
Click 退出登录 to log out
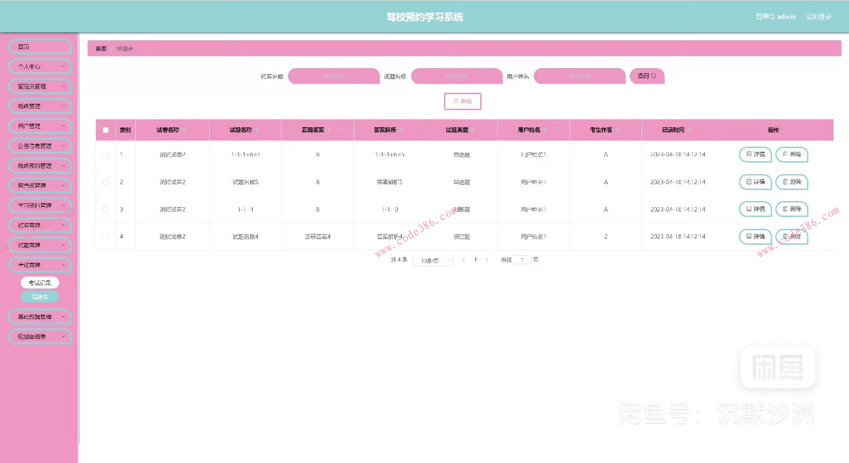tap(818, 17)
